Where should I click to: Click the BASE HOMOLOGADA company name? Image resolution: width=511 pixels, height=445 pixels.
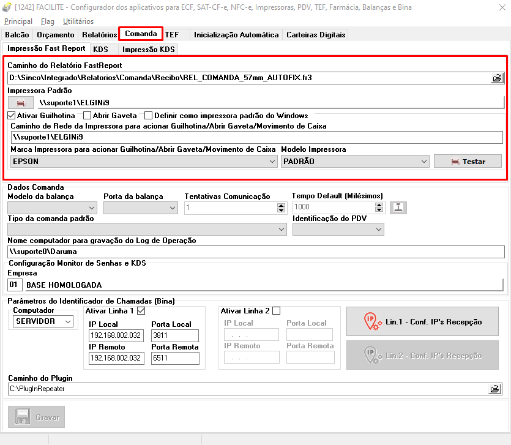pyautogui.click(x=64, y=285)
